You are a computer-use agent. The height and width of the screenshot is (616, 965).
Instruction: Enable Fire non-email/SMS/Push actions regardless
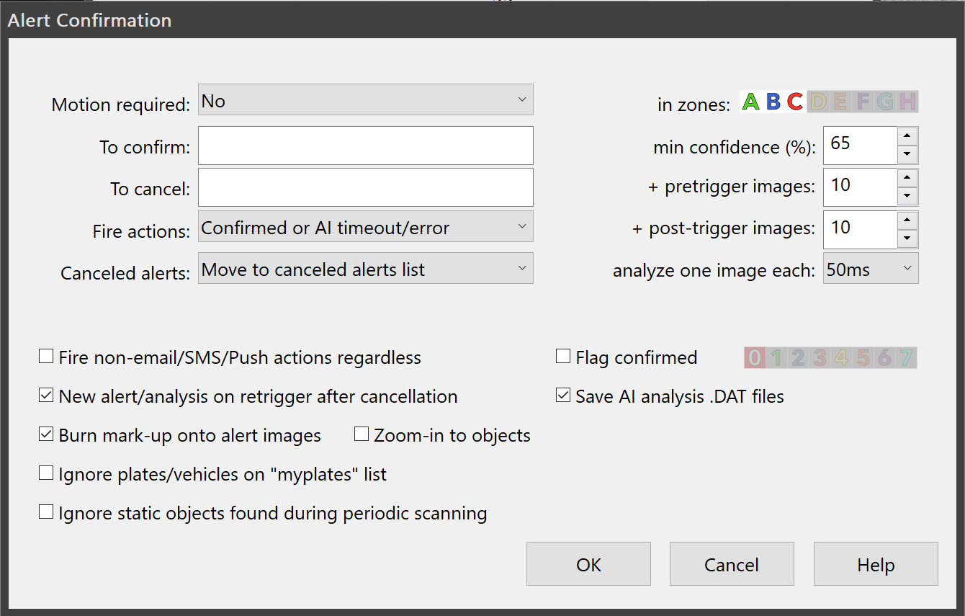[x=46, y=357]
